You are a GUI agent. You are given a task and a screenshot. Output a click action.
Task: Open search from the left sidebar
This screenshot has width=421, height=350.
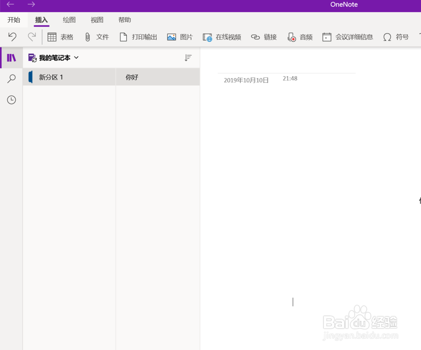pyautogui.click(x=11, y=78)
